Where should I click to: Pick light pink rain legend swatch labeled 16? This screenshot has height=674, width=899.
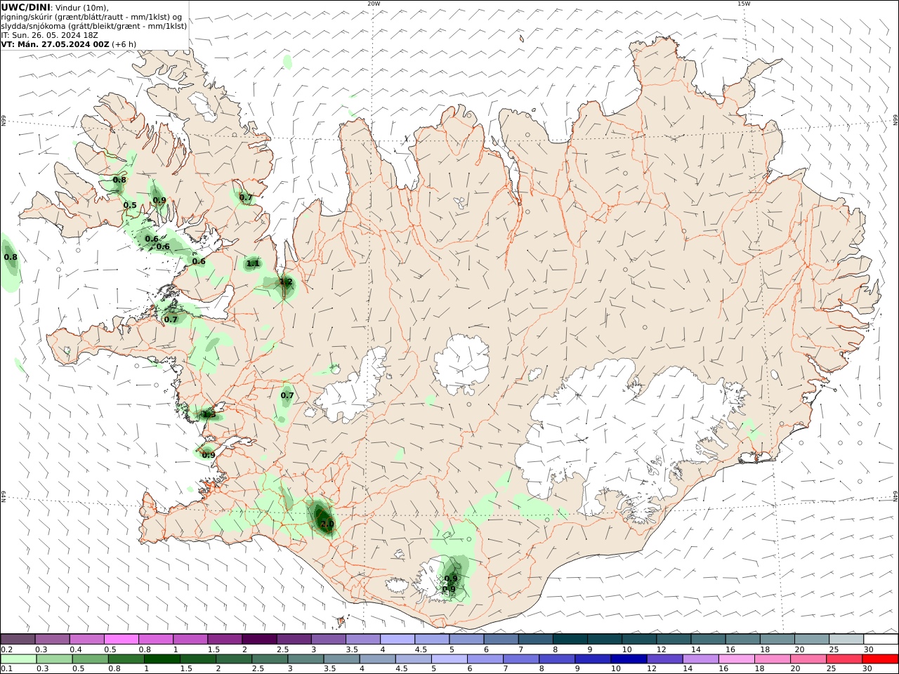click(736, 659)
